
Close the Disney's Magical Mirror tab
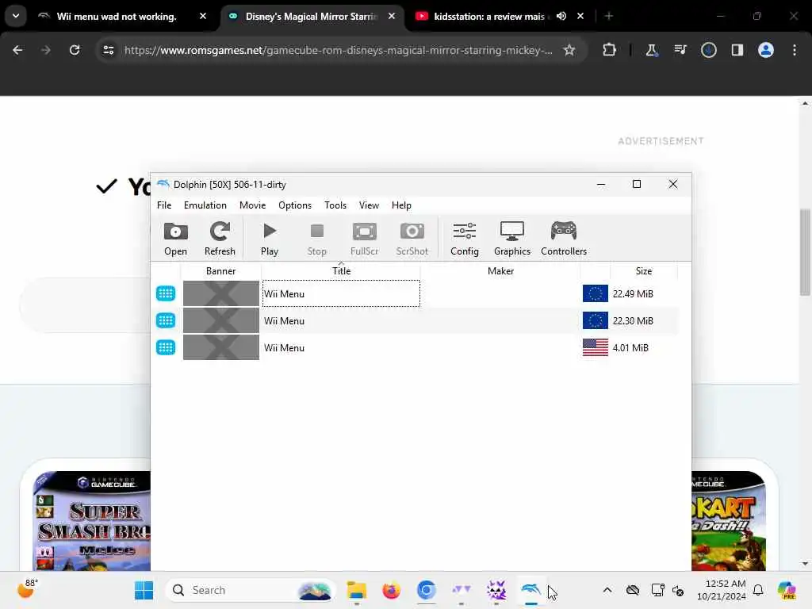(x=392, y=17)
